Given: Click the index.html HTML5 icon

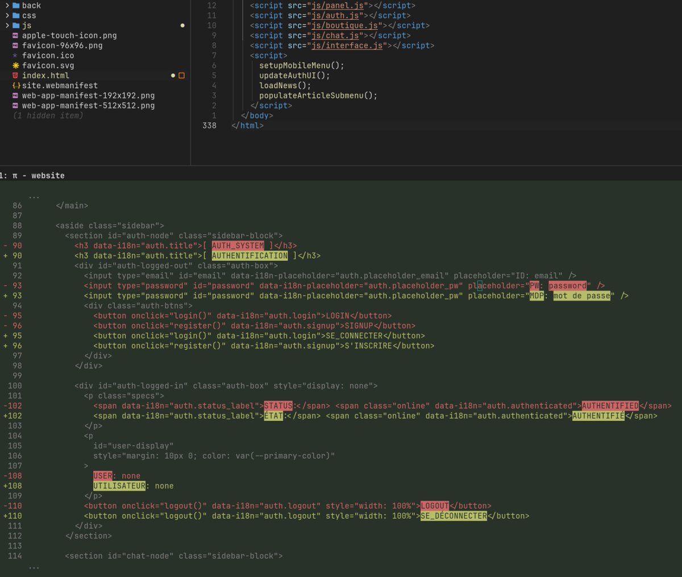Looking at the screenshot, I should 15,76.
